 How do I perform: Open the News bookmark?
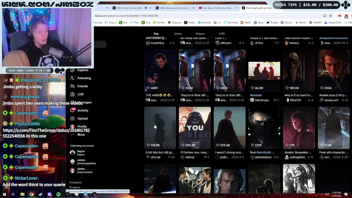tap(258, 23)
